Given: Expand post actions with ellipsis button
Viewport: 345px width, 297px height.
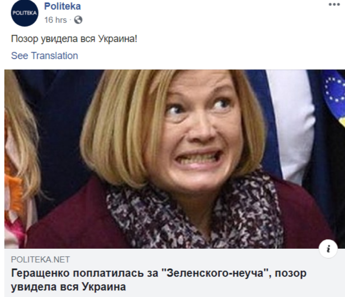Looking at the screenshot, I should tap(334, 4).
